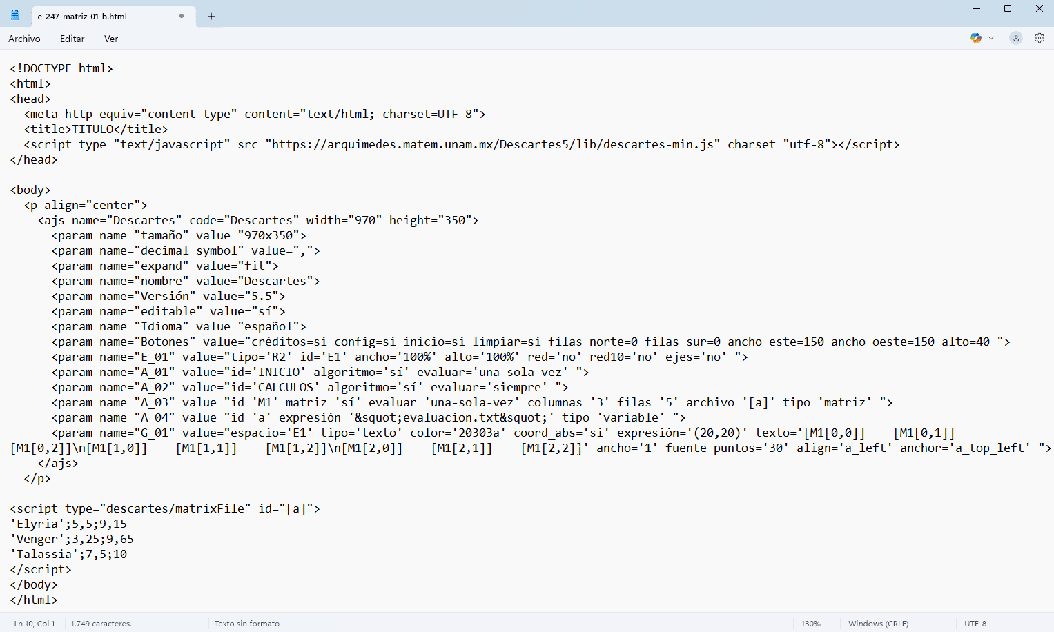
Task: Click the 130% zoom level indicator
Action: click(810, 624)
